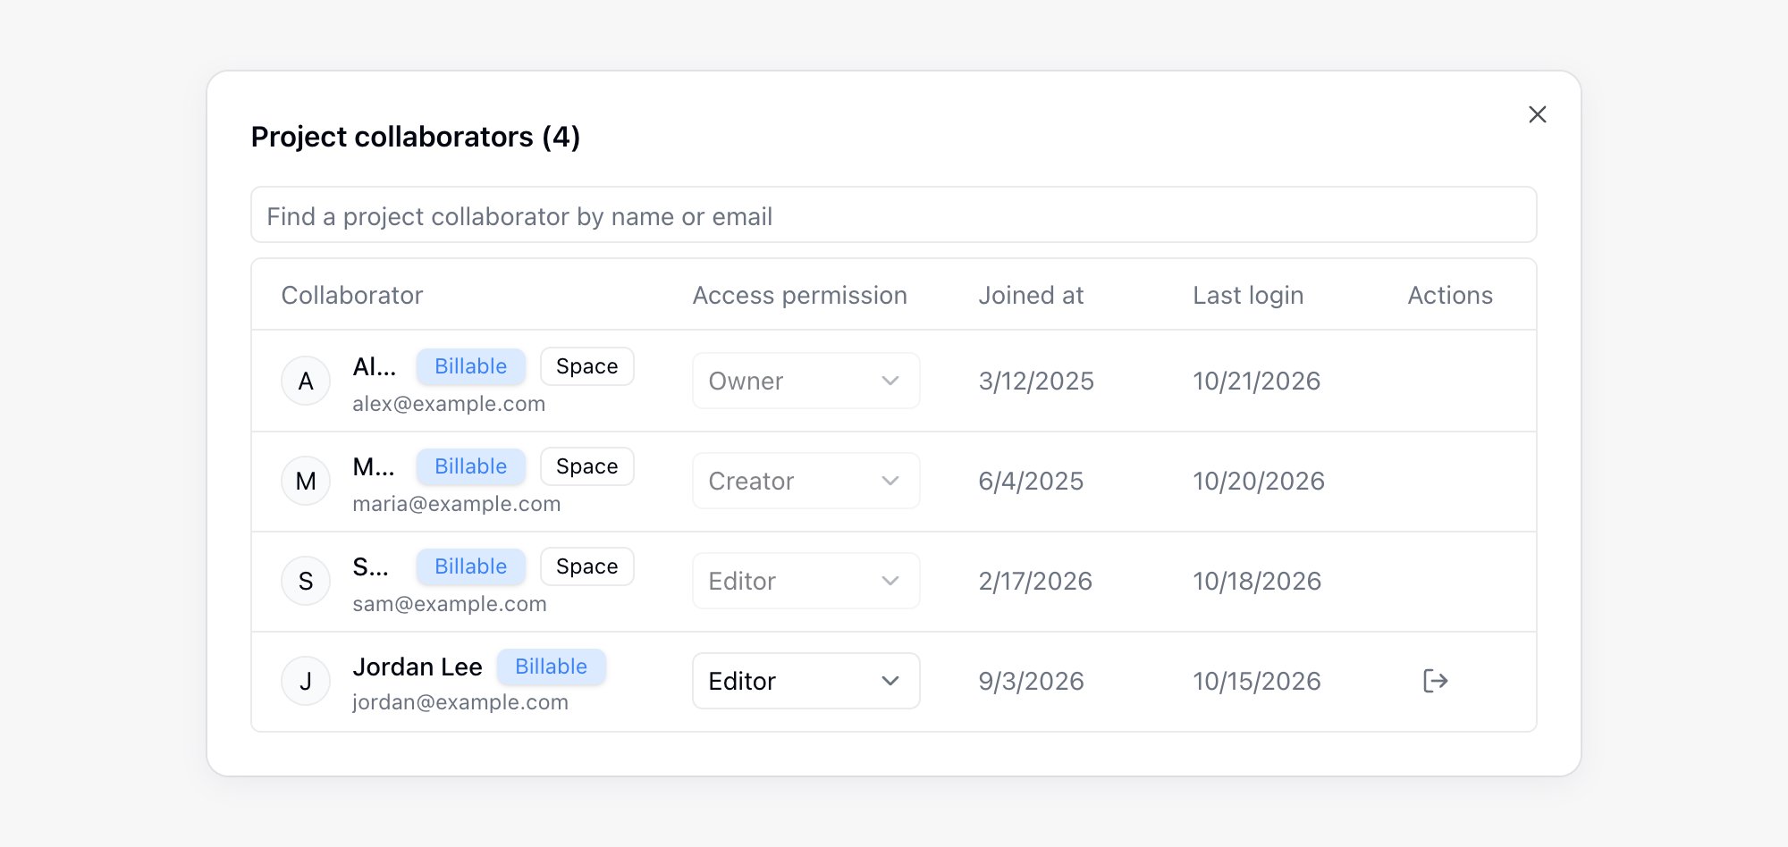Open the Editor permission dropdown for sam
The height and width of the screenshot is (847, 1788).
805,581
